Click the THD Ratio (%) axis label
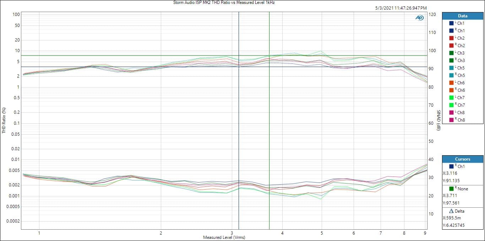This screenshot has width=485, height=241. point(4,120)
